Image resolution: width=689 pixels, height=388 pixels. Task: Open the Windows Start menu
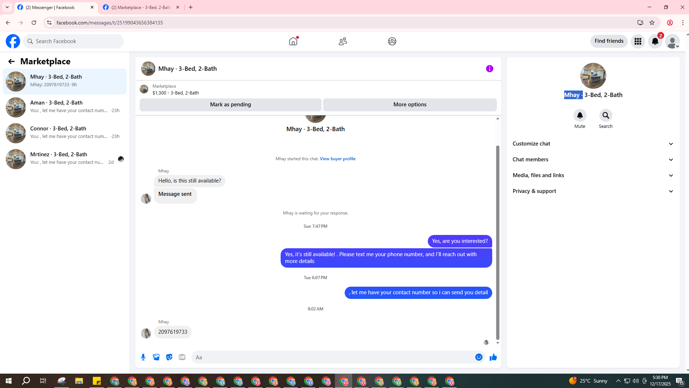click(x=9, y=381)
